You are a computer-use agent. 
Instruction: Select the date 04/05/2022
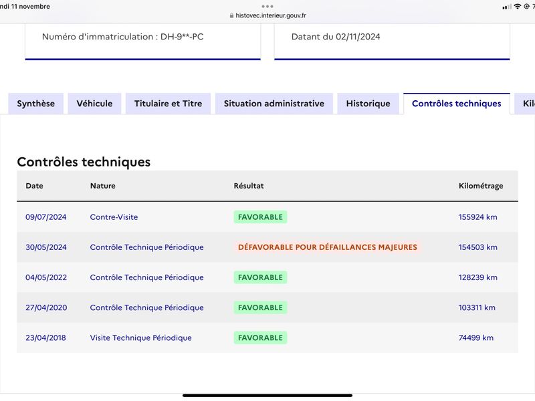click(x=46, y=277)
